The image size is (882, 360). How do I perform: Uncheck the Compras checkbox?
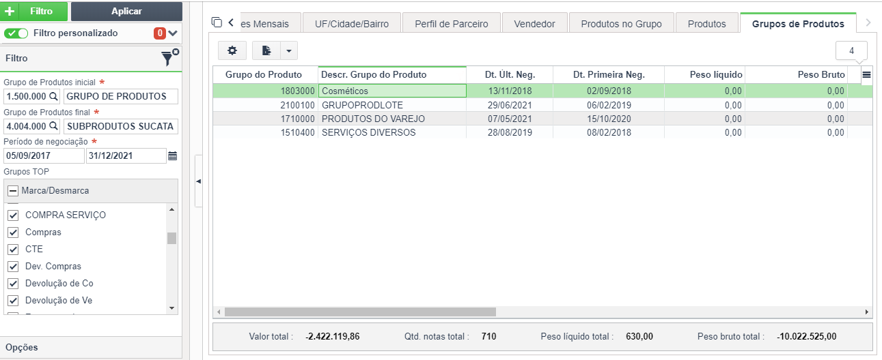pos(13,232)
